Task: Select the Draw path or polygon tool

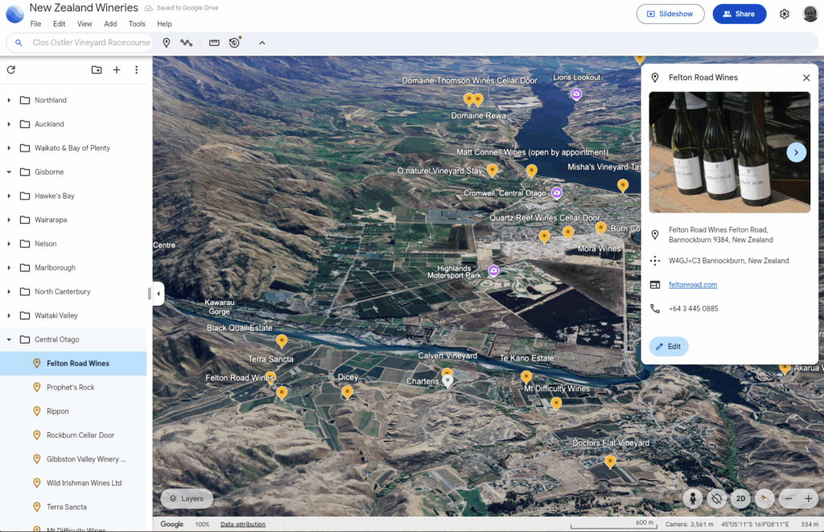Action: pyautogui.click(x=186, y=43)
